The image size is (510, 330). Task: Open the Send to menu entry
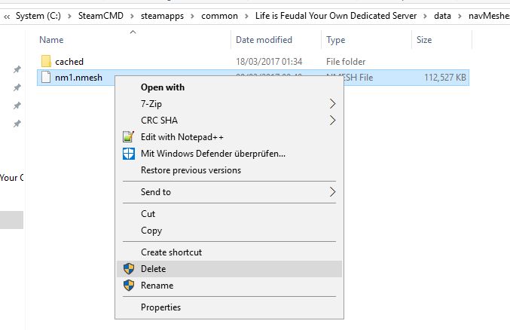tap(229, 192)
